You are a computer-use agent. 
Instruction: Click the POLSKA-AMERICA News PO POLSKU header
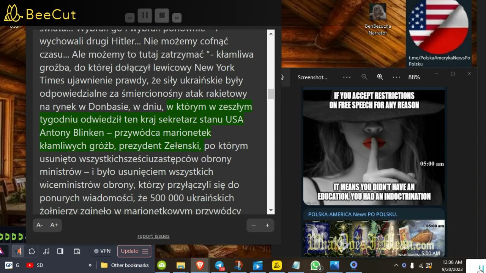352,214
